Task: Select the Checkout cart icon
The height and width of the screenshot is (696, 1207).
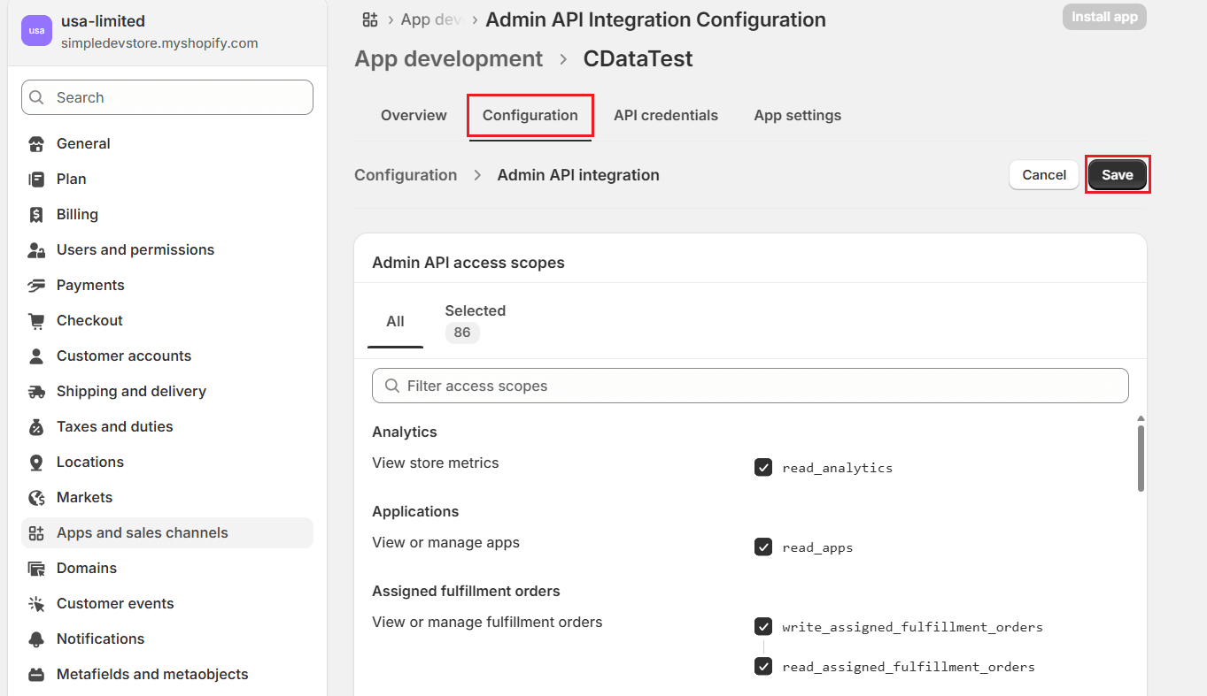Action: pyautogui.click(x=36, y=321)
